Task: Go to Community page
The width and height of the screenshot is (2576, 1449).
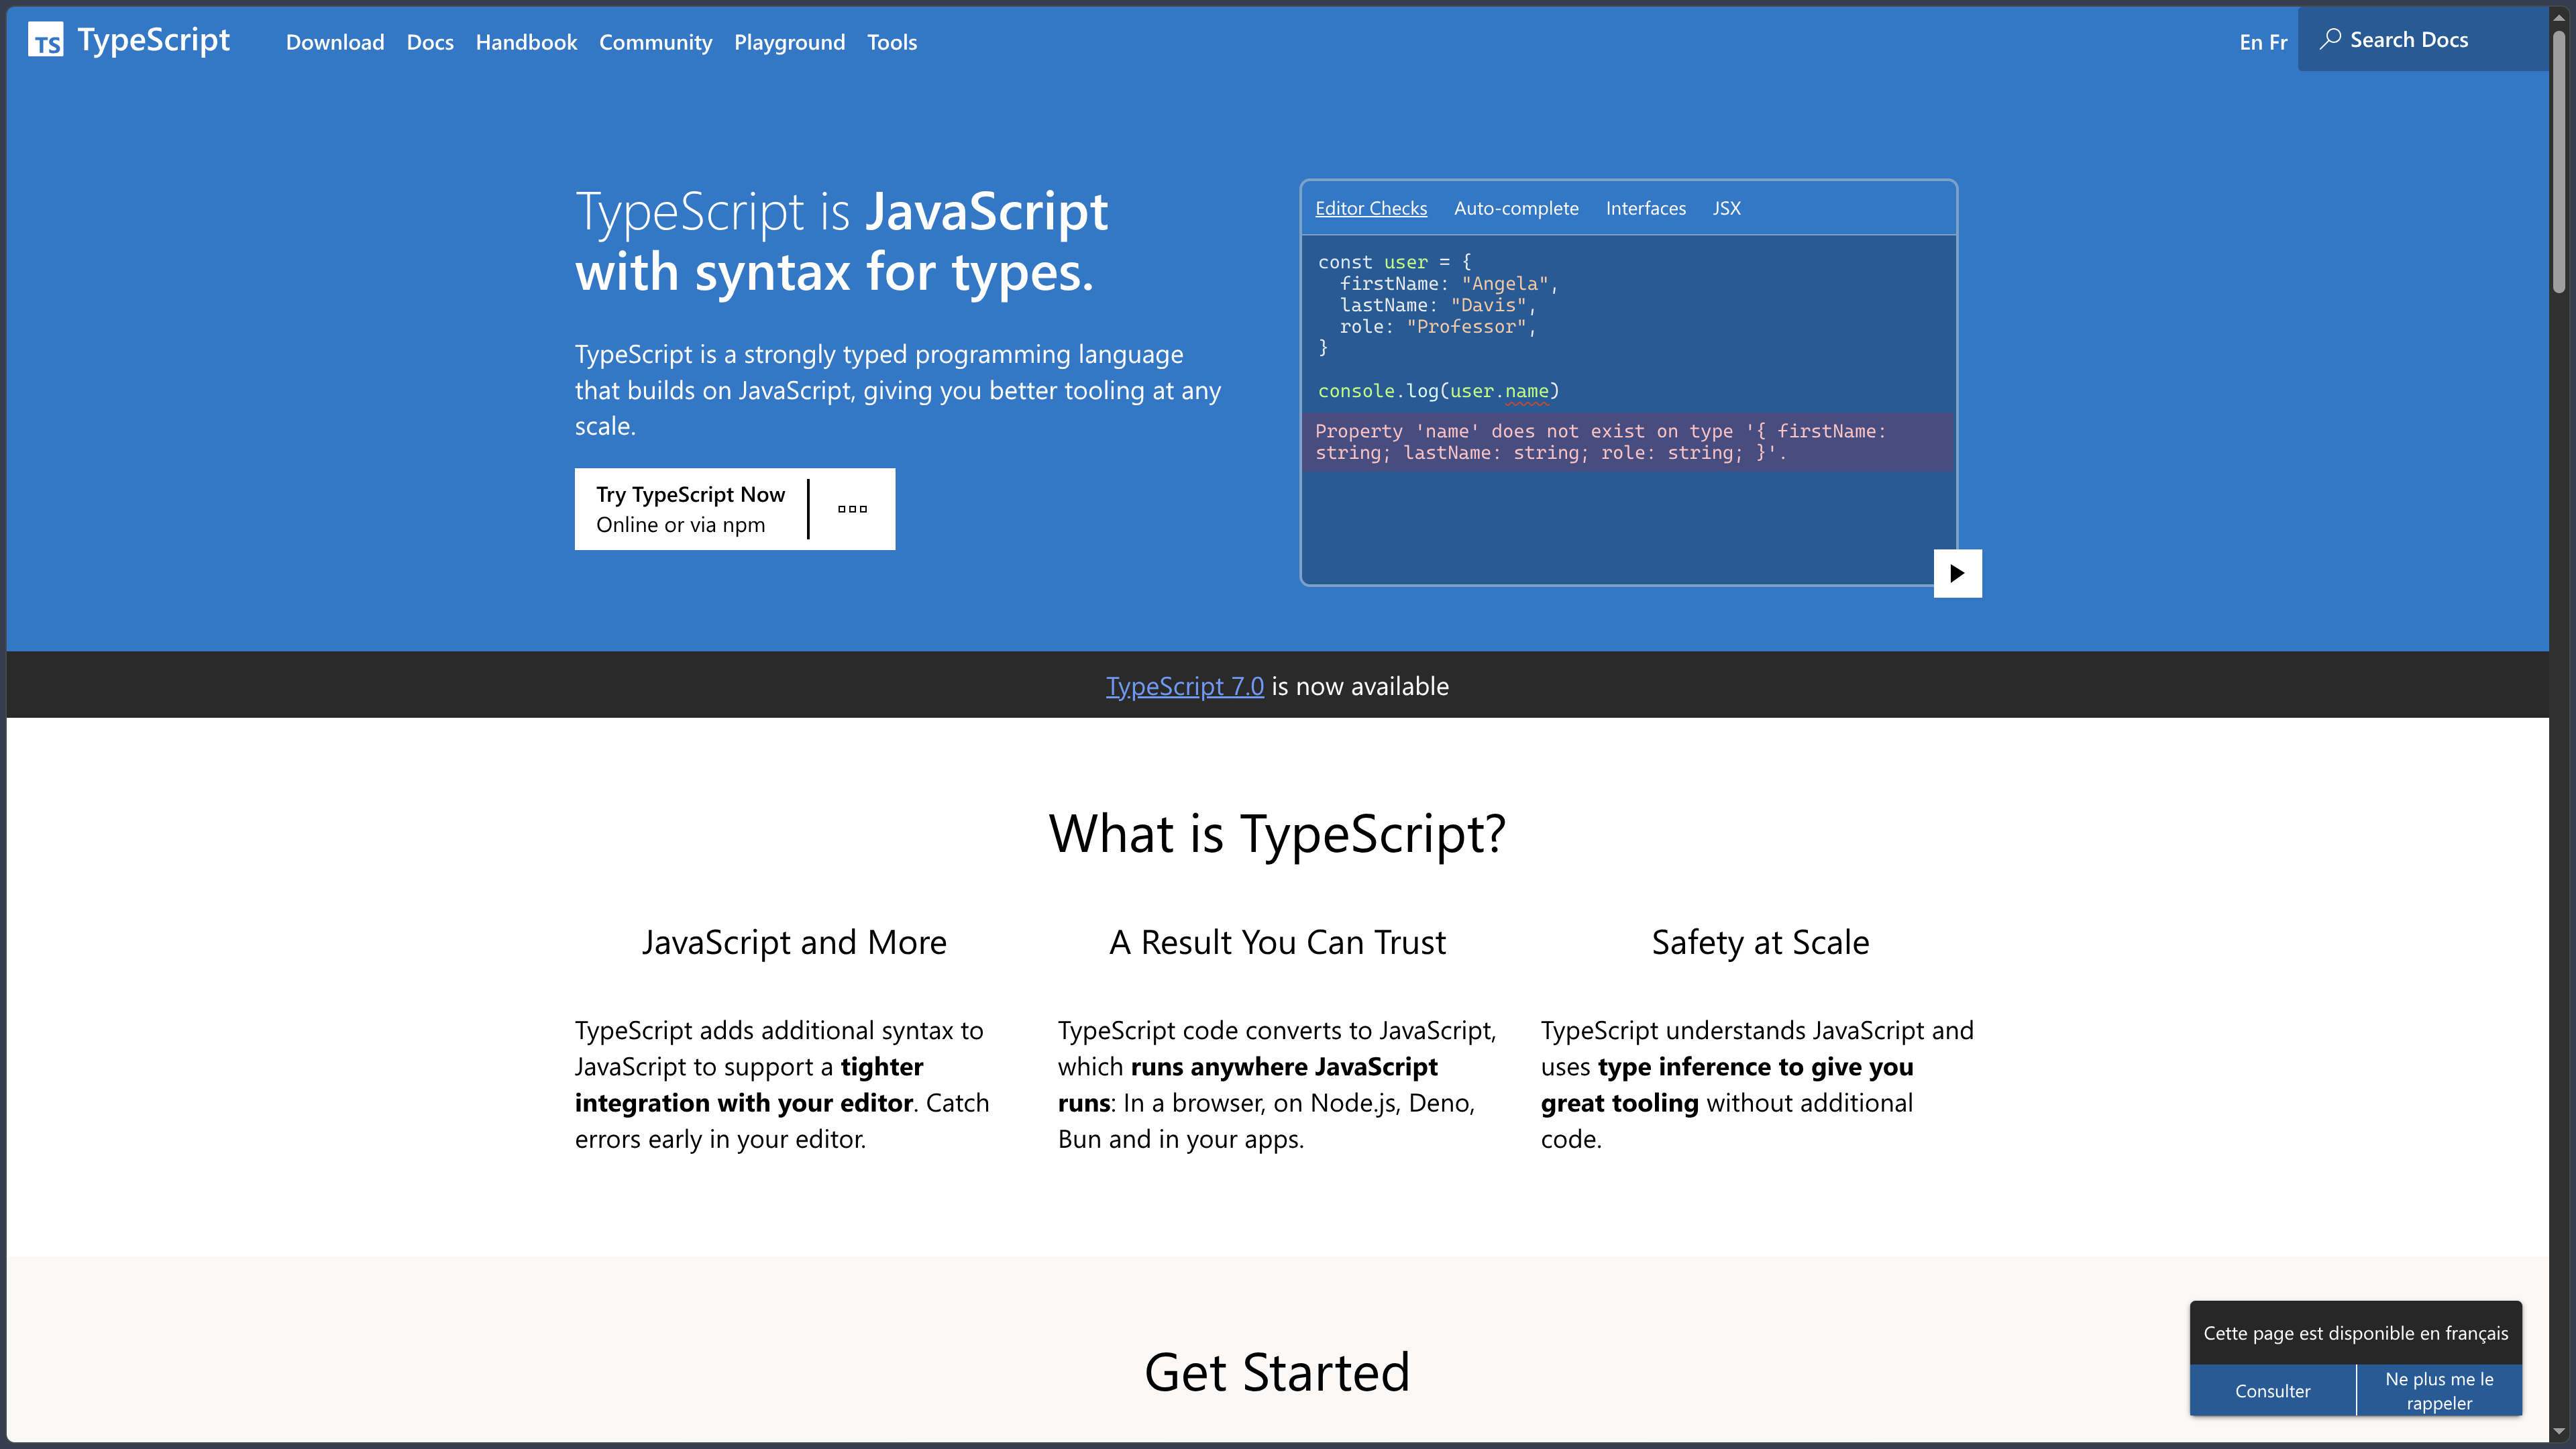Action: pyautogui.click(x=655, y=42)
